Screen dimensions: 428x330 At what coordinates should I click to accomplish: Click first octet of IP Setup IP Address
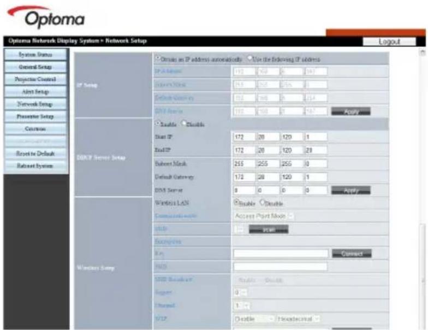(243, 72)
